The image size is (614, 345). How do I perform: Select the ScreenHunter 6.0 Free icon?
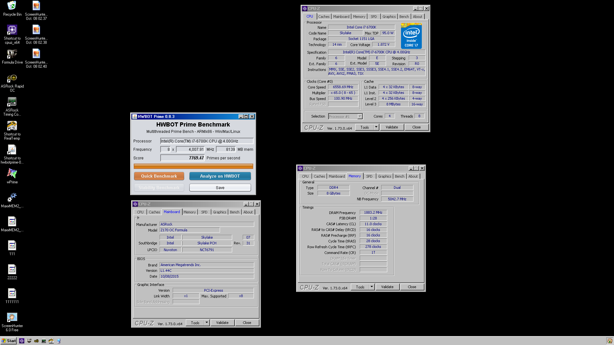coord(12,322)
